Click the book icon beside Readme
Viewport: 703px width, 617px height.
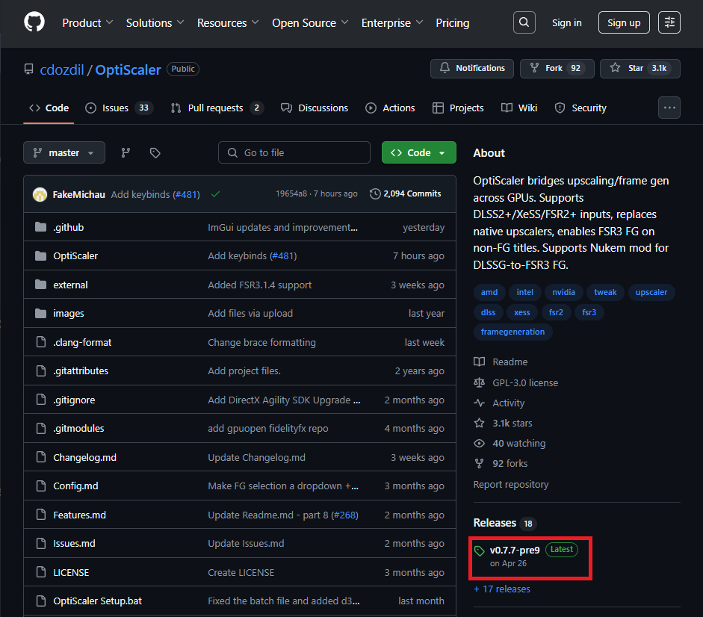480,362
